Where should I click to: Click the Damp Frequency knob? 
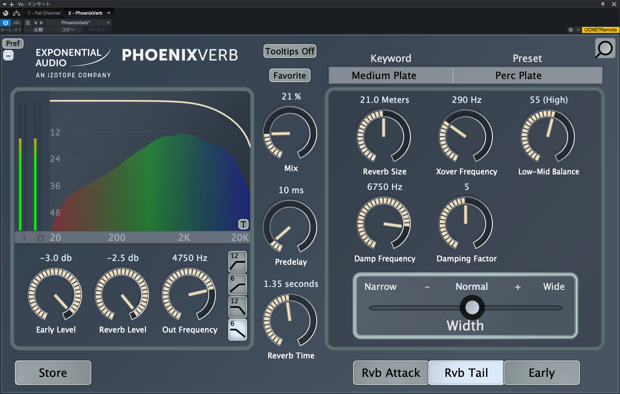(384, 224)
